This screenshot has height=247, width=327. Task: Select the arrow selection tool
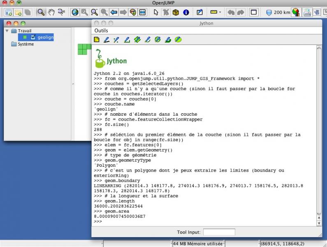156,12
